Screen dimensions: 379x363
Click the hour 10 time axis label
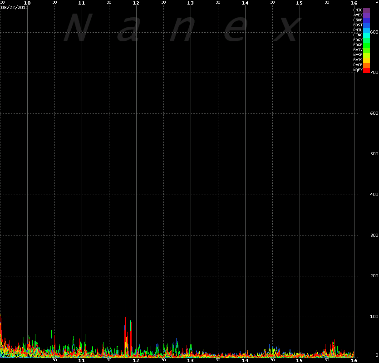coord(27,3)
